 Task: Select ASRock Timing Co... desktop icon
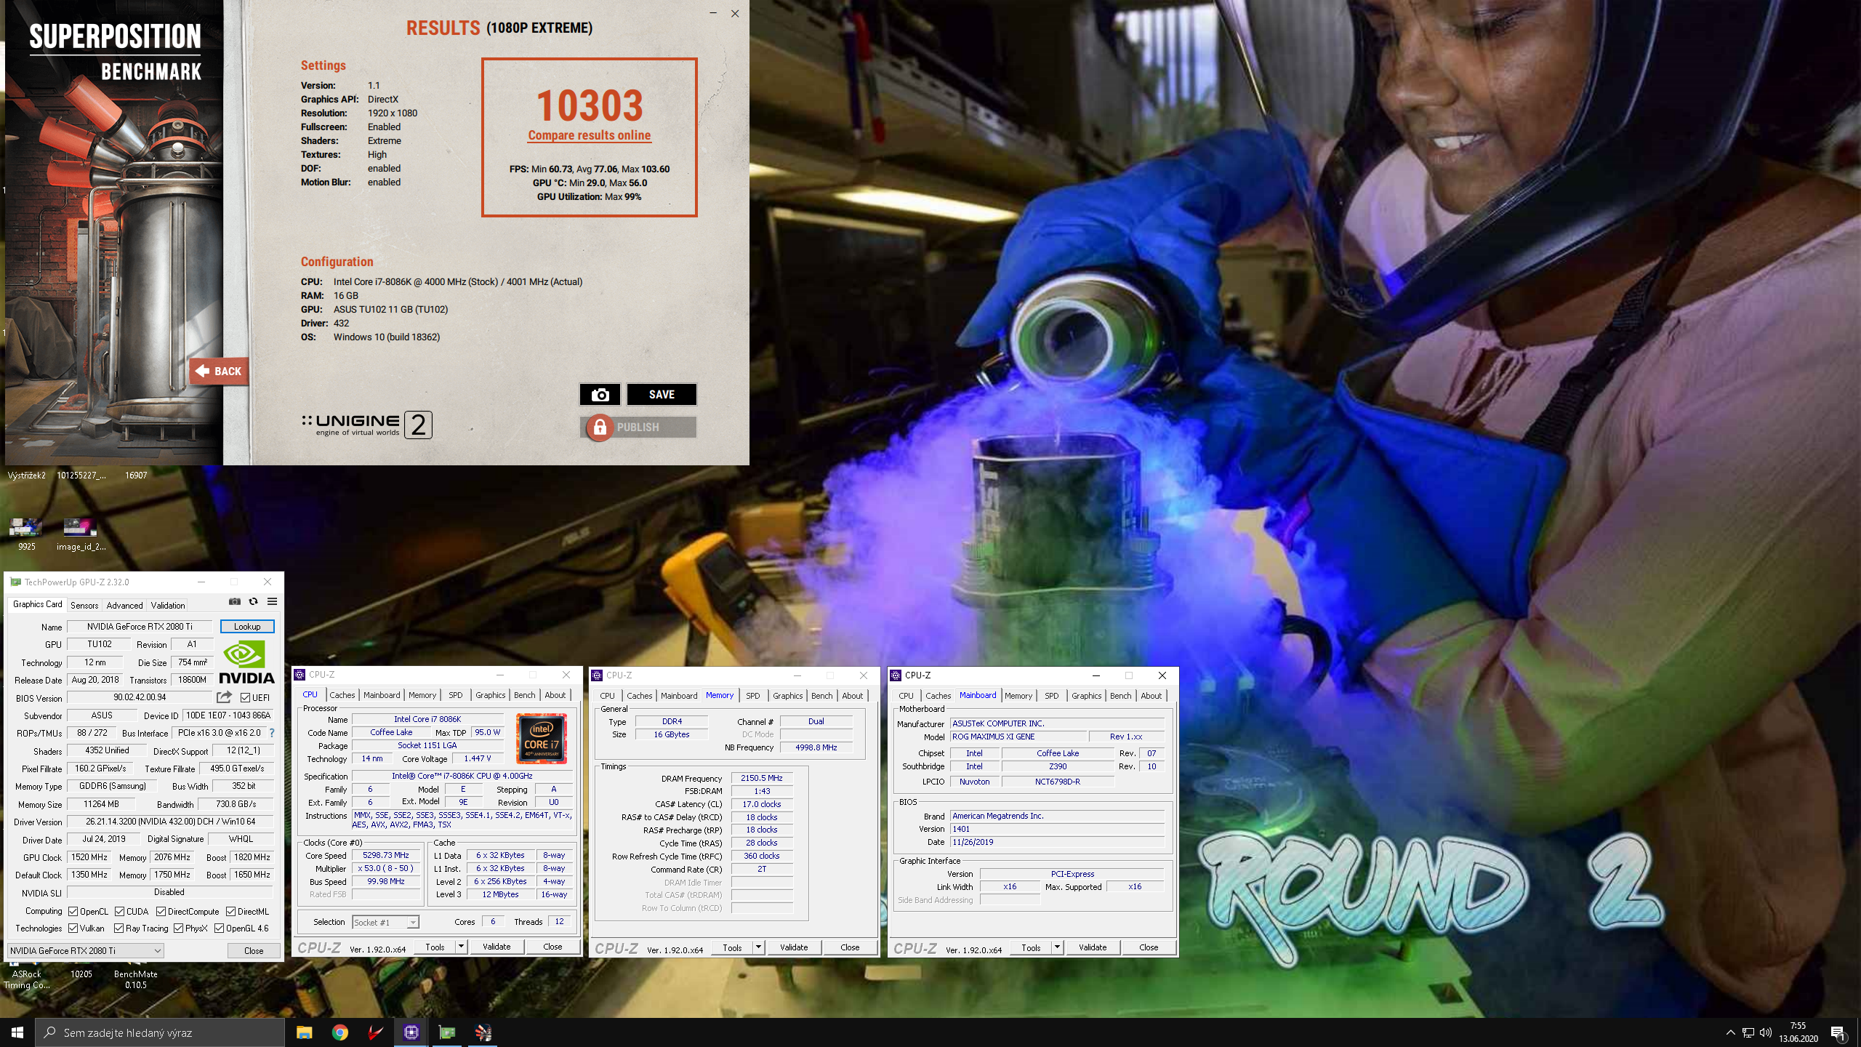coord(27,979)
